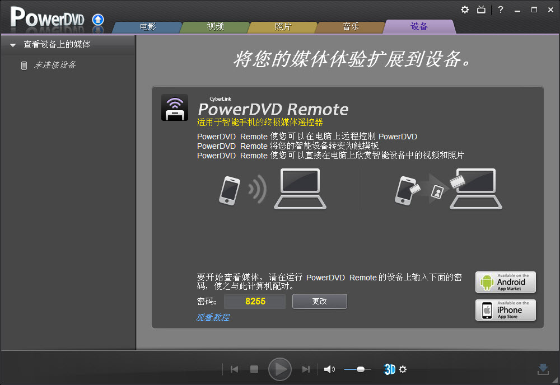The image size is (560, 385).
Task: Open help via the question mark icon
Action: pyautogui.click(x=500, y=10)
